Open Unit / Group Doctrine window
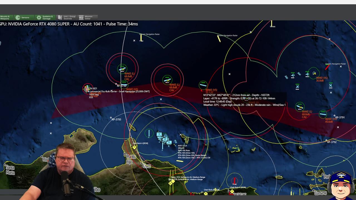Screen dimensions: 356x200 [x=66, y=17]
